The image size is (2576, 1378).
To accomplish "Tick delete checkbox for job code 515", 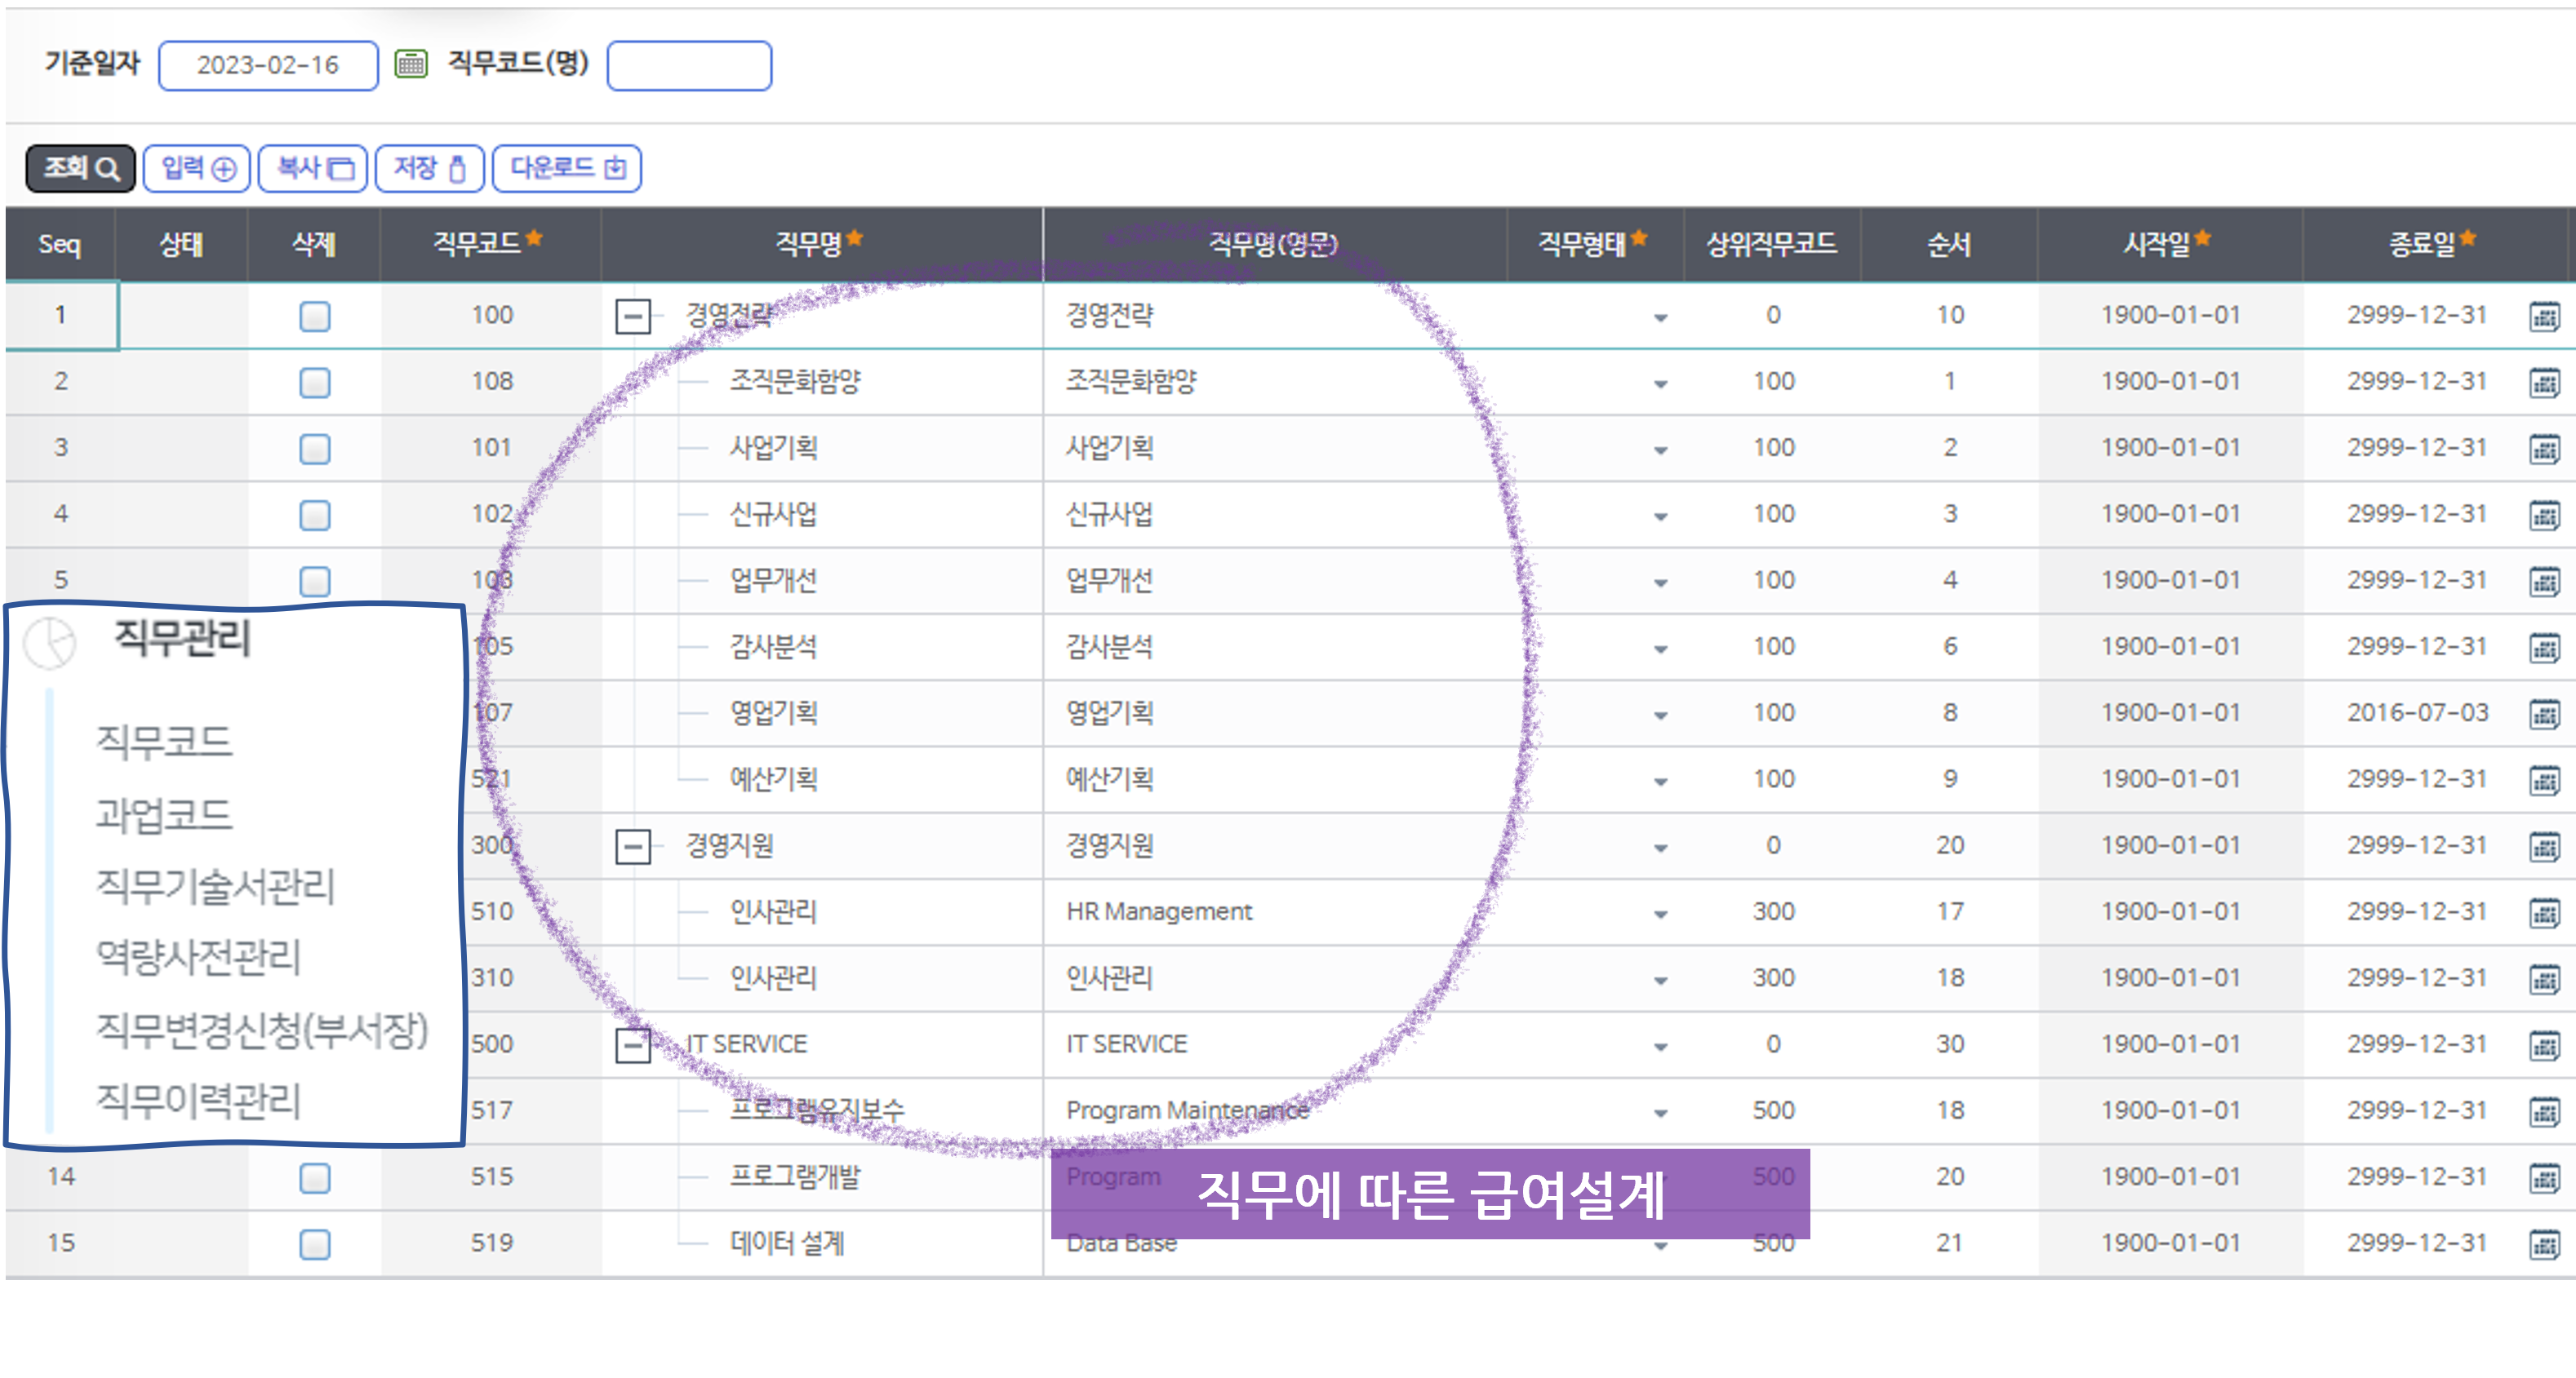I will pos(315,1178).
